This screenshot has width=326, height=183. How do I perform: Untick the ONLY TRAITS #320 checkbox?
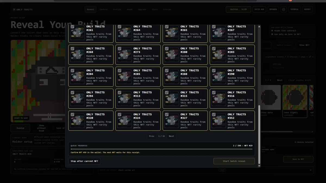[x=73, y=114]
